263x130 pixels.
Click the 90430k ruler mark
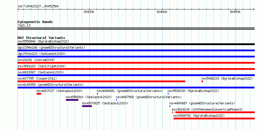[89, 12]
